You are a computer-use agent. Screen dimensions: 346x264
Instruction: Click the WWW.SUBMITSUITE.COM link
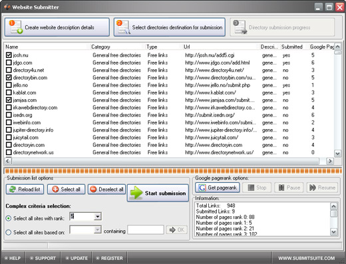(x=307, y=258)
